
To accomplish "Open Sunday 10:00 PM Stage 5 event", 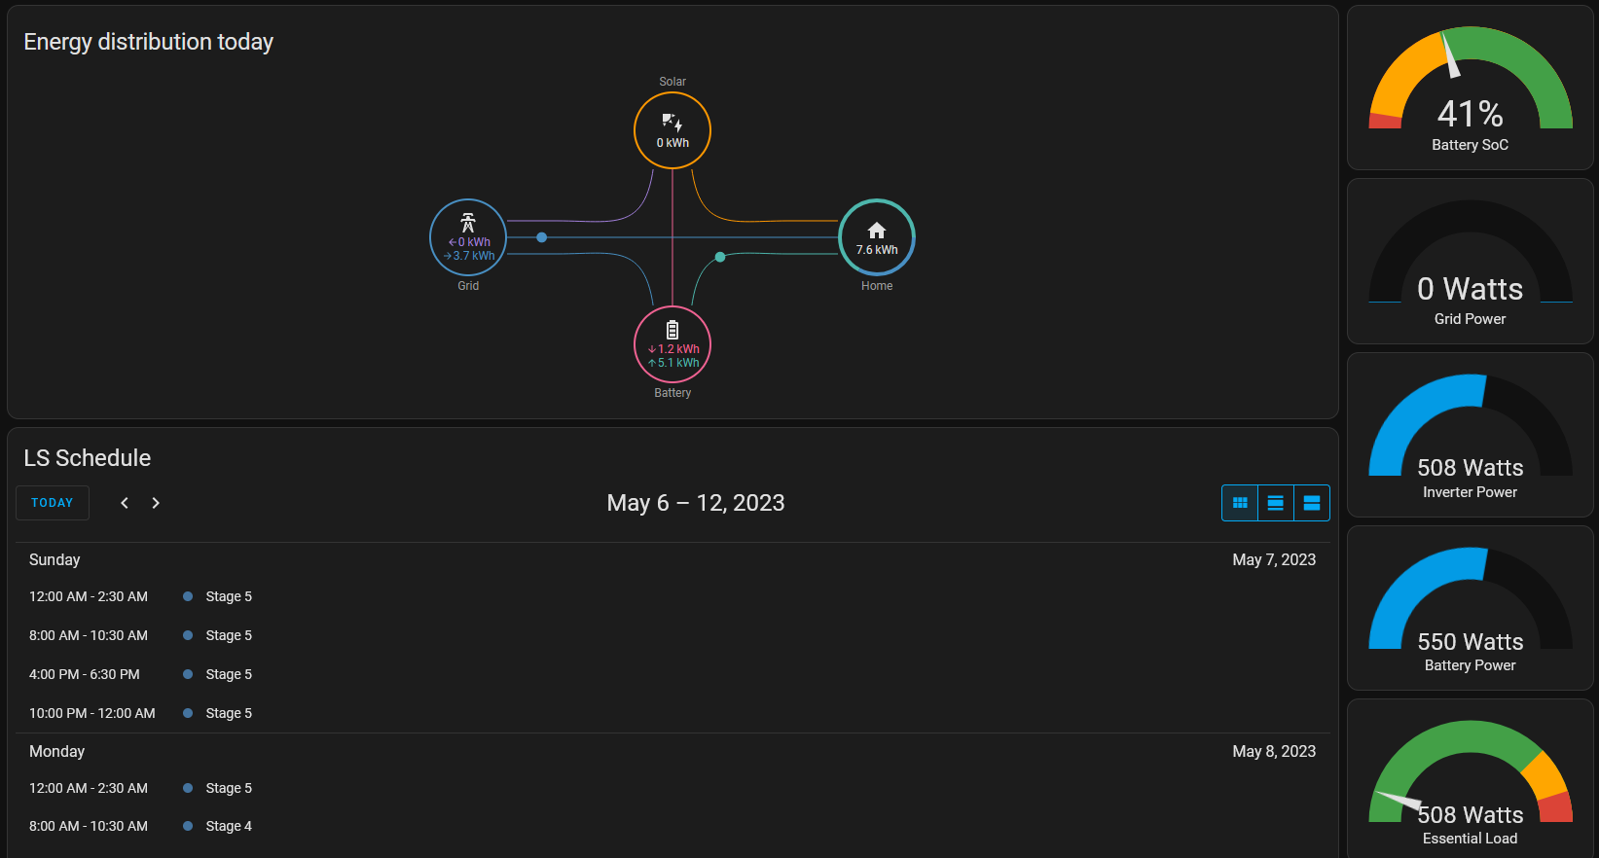I will pyautogui.click(x=229, y=713).
